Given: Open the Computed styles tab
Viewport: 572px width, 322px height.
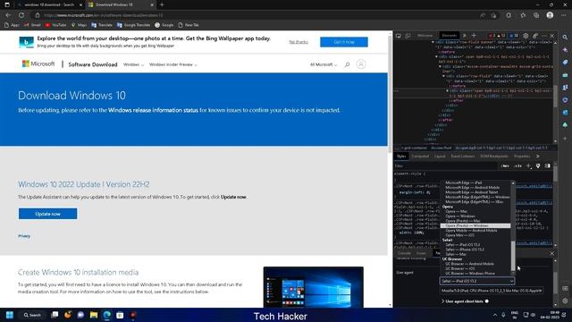Looking at the screenshot, I should click(420, 156).
